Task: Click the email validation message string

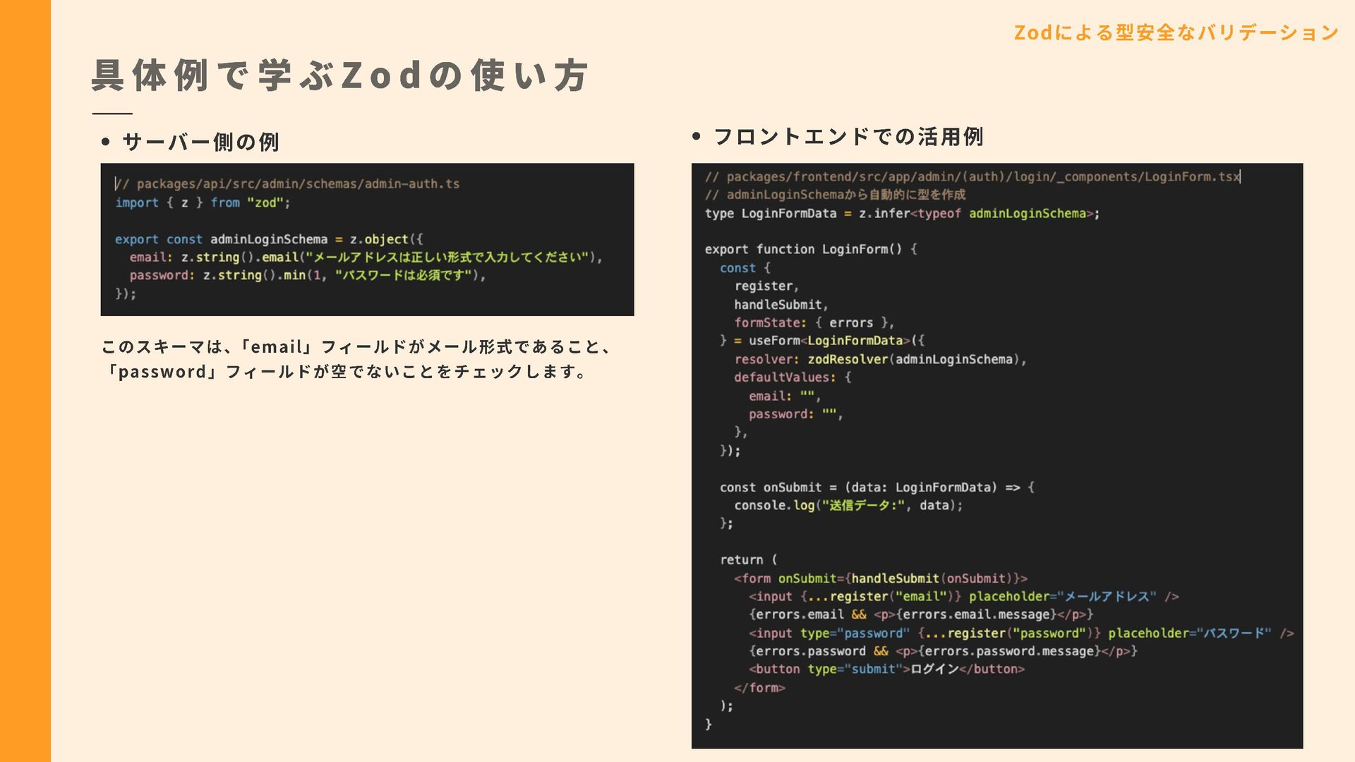Action: [x=450, y=258]
